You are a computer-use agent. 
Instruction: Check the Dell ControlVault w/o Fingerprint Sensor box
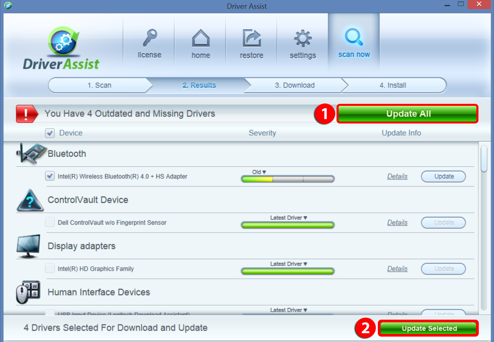click(x=50, y=222)
